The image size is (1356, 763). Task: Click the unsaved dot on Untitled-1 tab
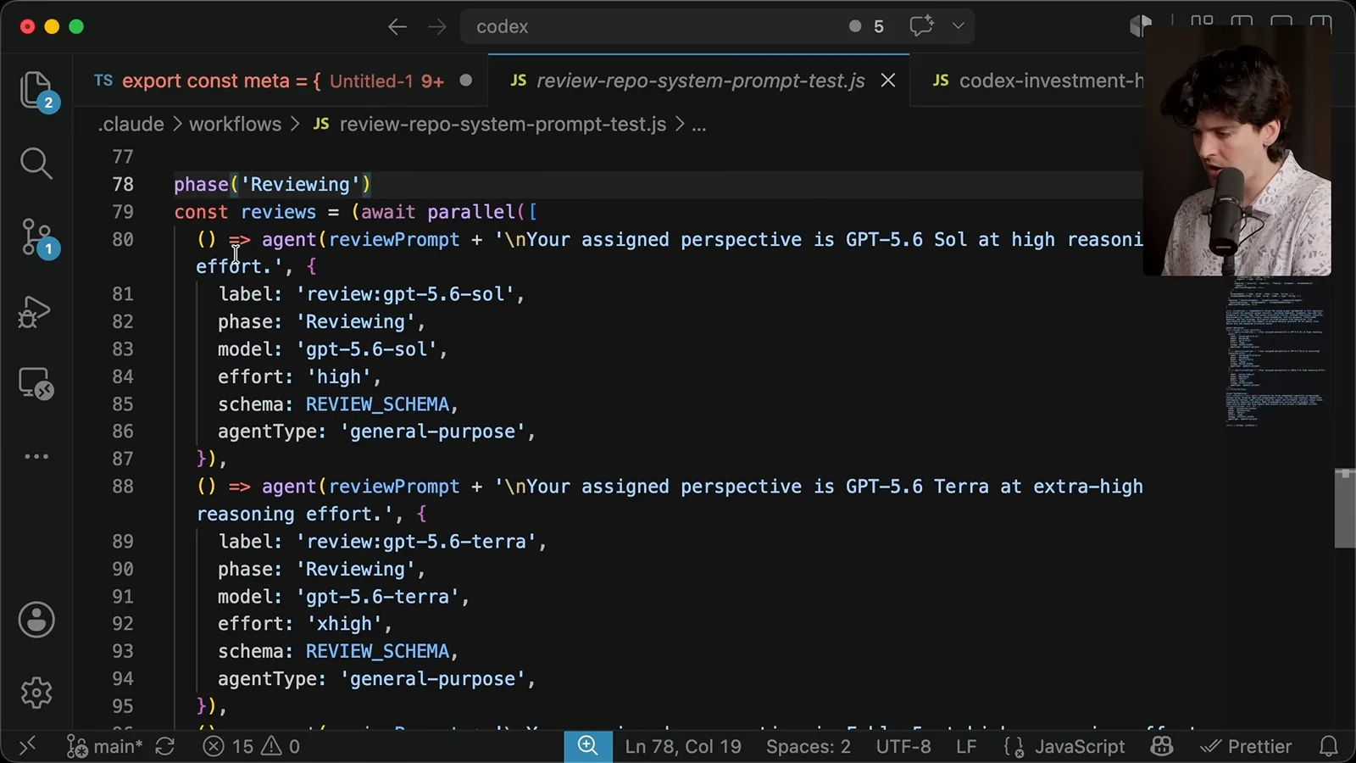[466, 81]
